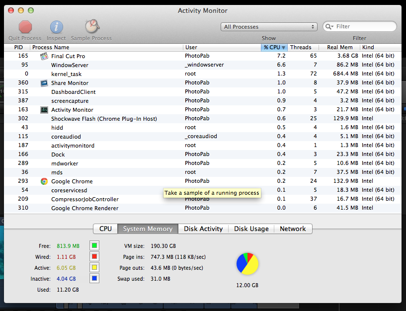Toggle the % CPU sort arrow
This screenshot has width=406, height=311.
point(284,47)
